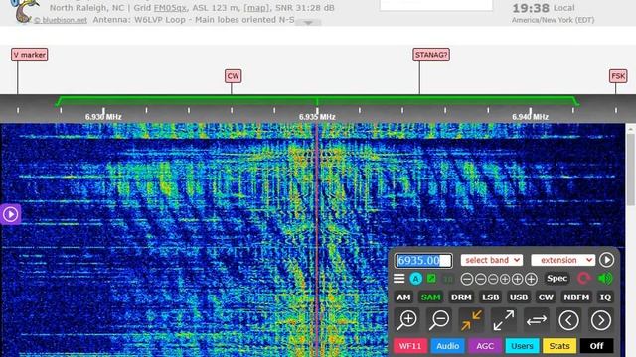Click the white diverging arrows zoom-out-full icon
Image resolution: width=636 pixels, height=357 pixels.
[x=504, y=320]
